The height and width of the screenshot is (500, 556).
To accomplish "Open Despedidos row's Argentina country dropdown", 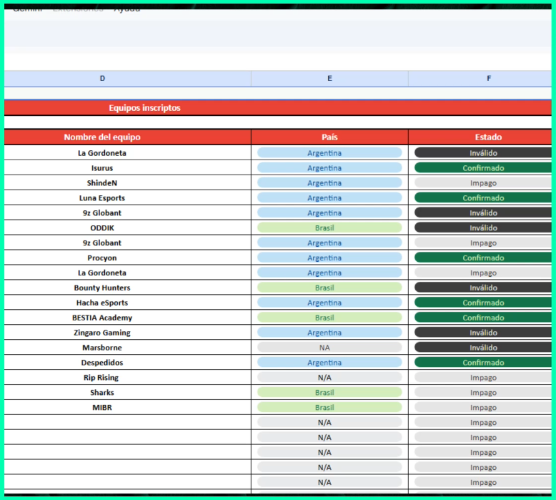I will point(329,363).
